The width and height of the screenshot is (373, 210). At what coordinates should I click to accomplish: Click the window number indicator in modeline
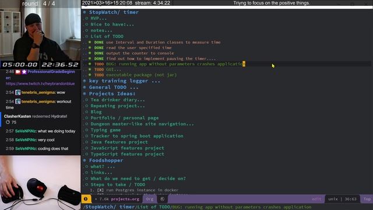coord(86,199)
